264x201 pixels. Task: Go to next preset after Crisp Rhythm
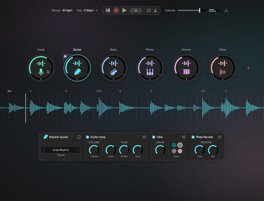tap(77, 150)
